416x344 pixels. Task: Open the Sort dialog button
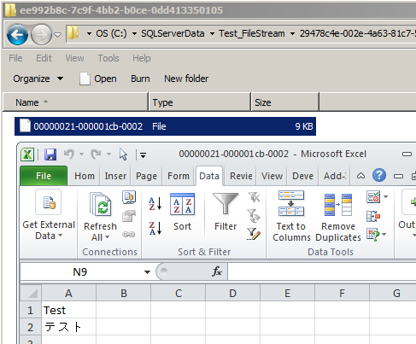coord(182,212)
